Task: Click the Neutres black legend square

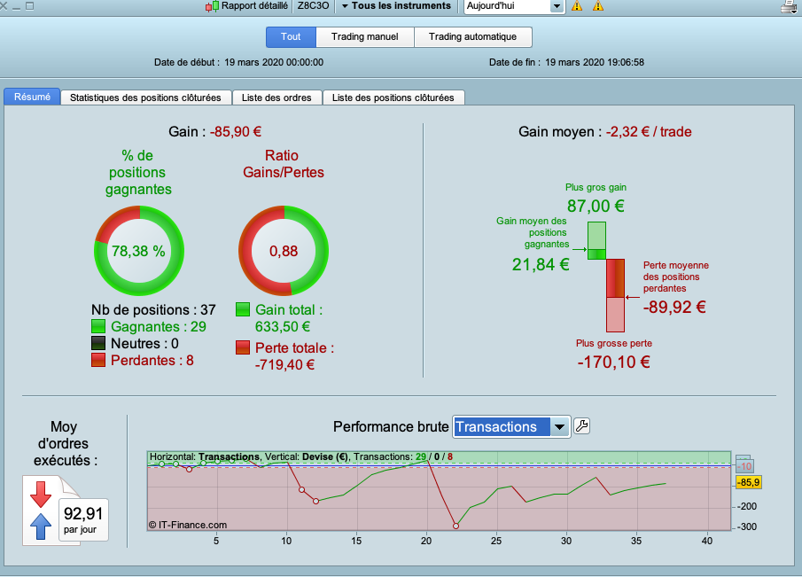Action: [x=98, y=343]
